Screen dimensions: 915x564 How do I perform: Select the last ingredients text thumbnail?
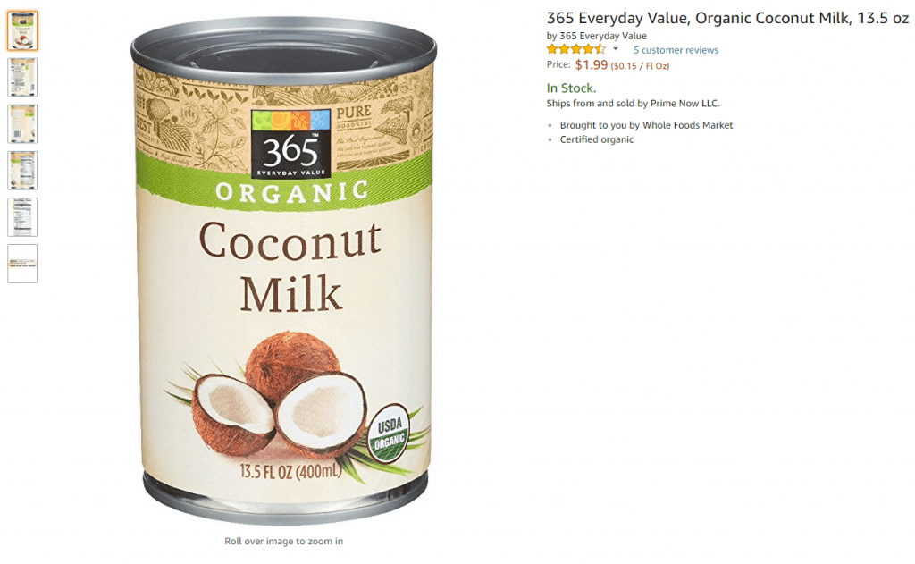pos(22,264)
